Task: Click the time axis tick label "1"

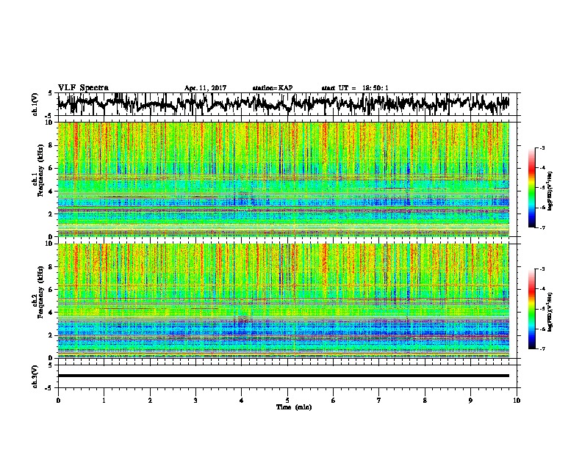Action: [x=104, y=401]
